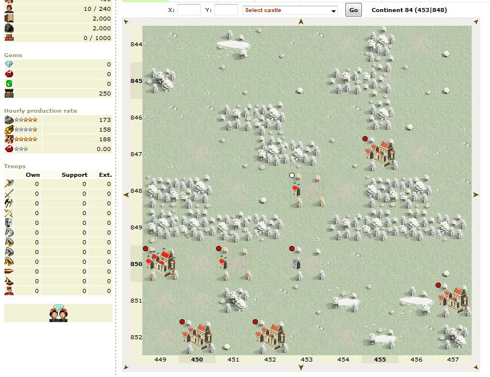Click the stone production icon beside 173
Image resolution: width=490 pixels, height=377 pixels.
[x=9, y=120]
